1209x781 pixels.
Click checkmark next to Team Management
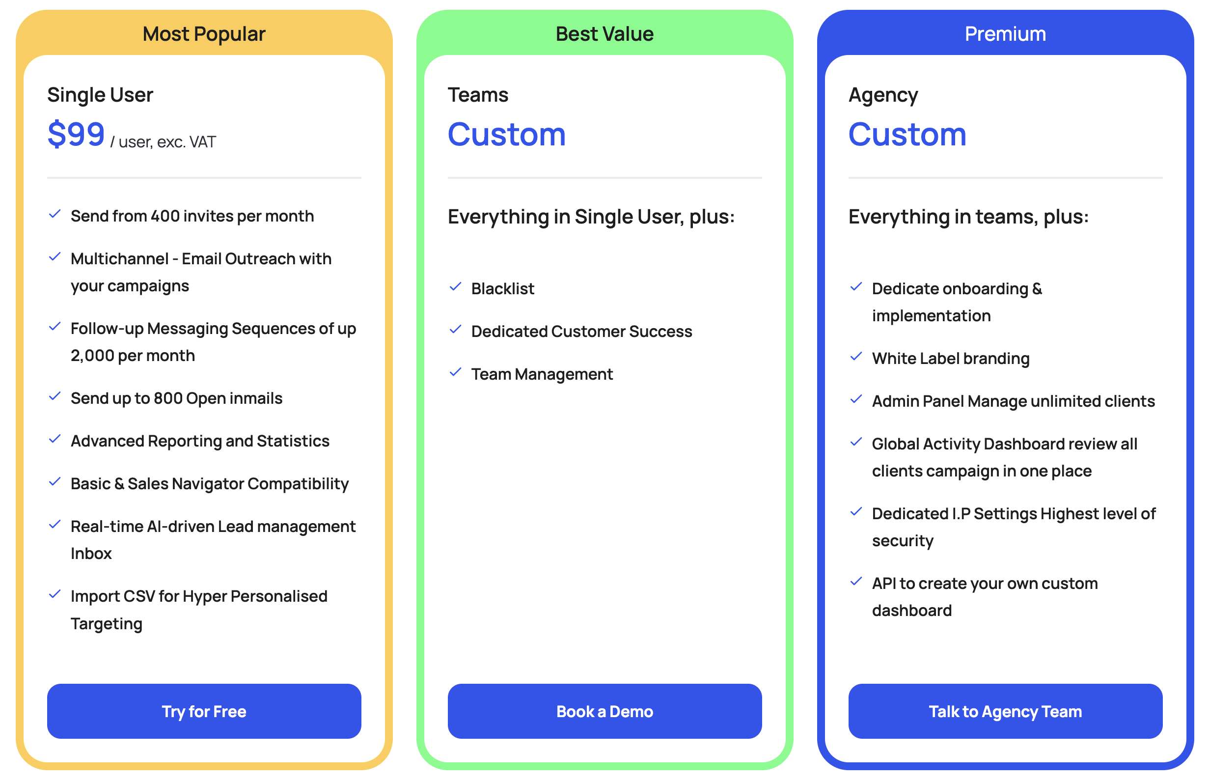pyautogui.click(x=455, y=373)
